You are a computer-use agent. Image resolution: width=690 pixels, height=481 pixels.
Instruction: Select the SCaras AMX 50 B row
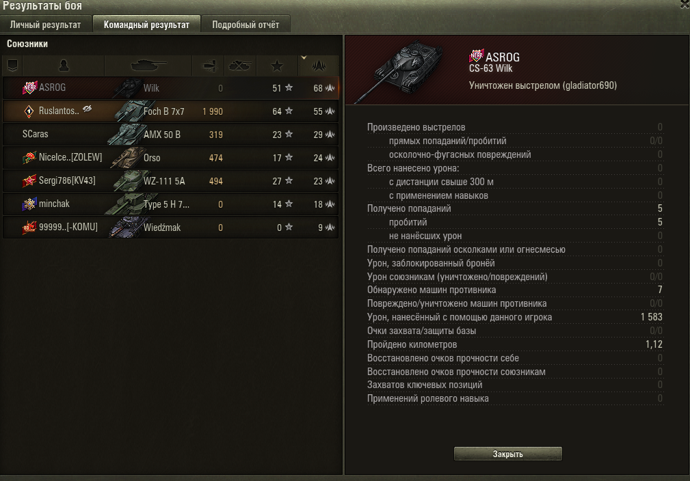tap(171, 135)
